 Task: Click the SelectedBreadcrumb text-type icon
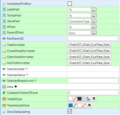click(x=4, y=81)
